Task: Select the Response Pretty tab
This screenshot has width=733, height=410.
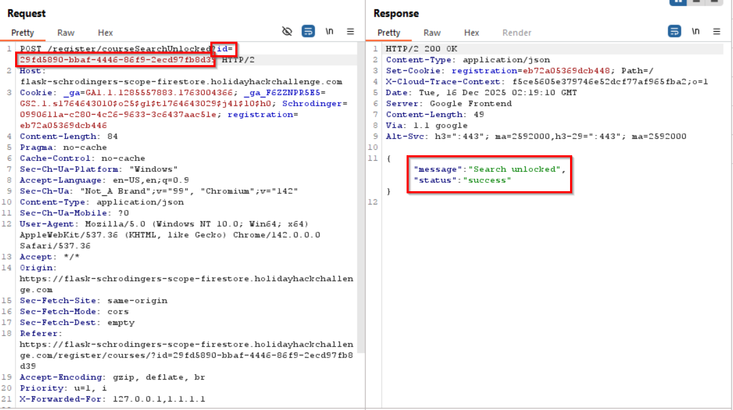Action: [x=388, y=33]
